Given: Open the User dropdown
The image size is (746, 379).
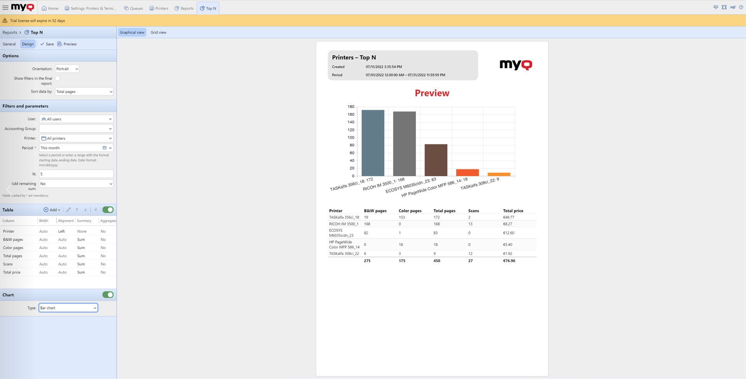Looking at the screenshot, I should [x=76, y=119].
